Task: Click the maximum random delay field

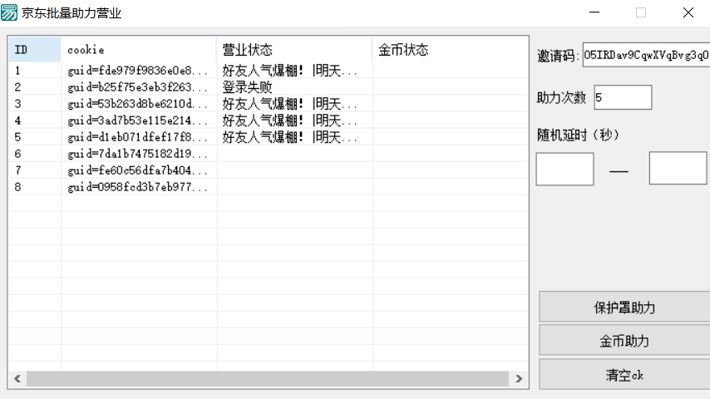Action: tap(678, 169)
